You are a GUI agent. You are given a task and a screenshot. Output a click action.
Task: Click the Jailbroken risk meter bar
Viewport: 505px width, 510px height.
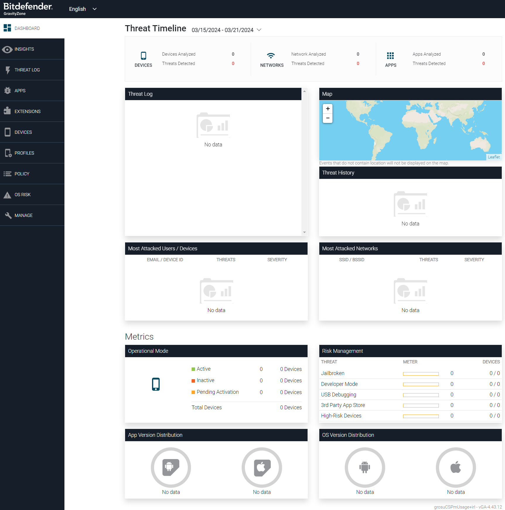pyautogui.click(x=421, y=373)
